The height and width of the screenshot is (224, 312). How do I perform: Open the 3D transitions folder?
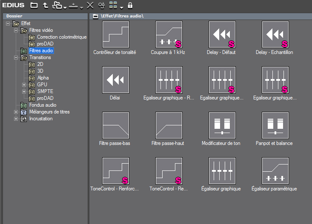(40, 71)
